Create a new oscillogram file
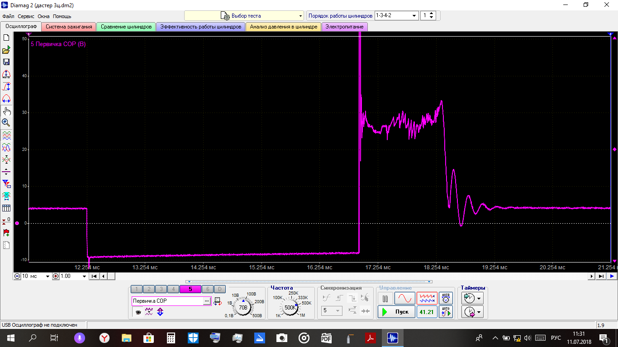 click(6, 38)
